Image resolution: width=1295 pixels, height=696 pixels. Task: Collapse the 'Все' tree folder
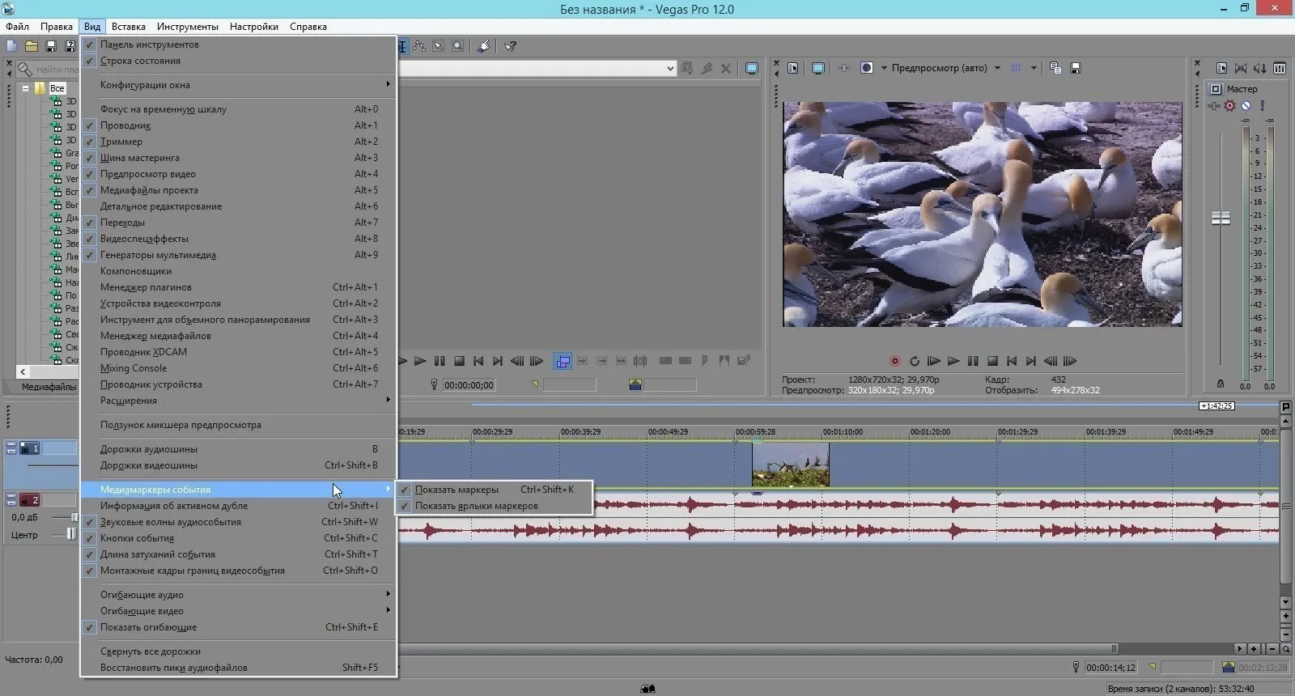[26, 88]
